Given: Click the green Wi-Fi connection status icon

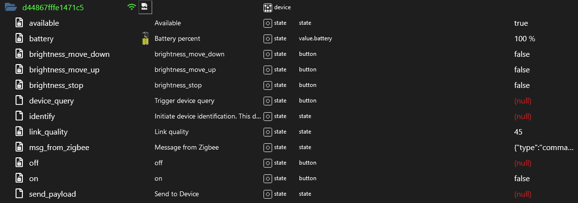Looking at the screenshot, I should pos(131,7).
